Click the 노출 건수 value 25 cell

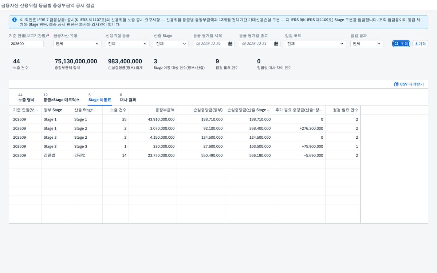pyautogui.click(x=115, y=119)
